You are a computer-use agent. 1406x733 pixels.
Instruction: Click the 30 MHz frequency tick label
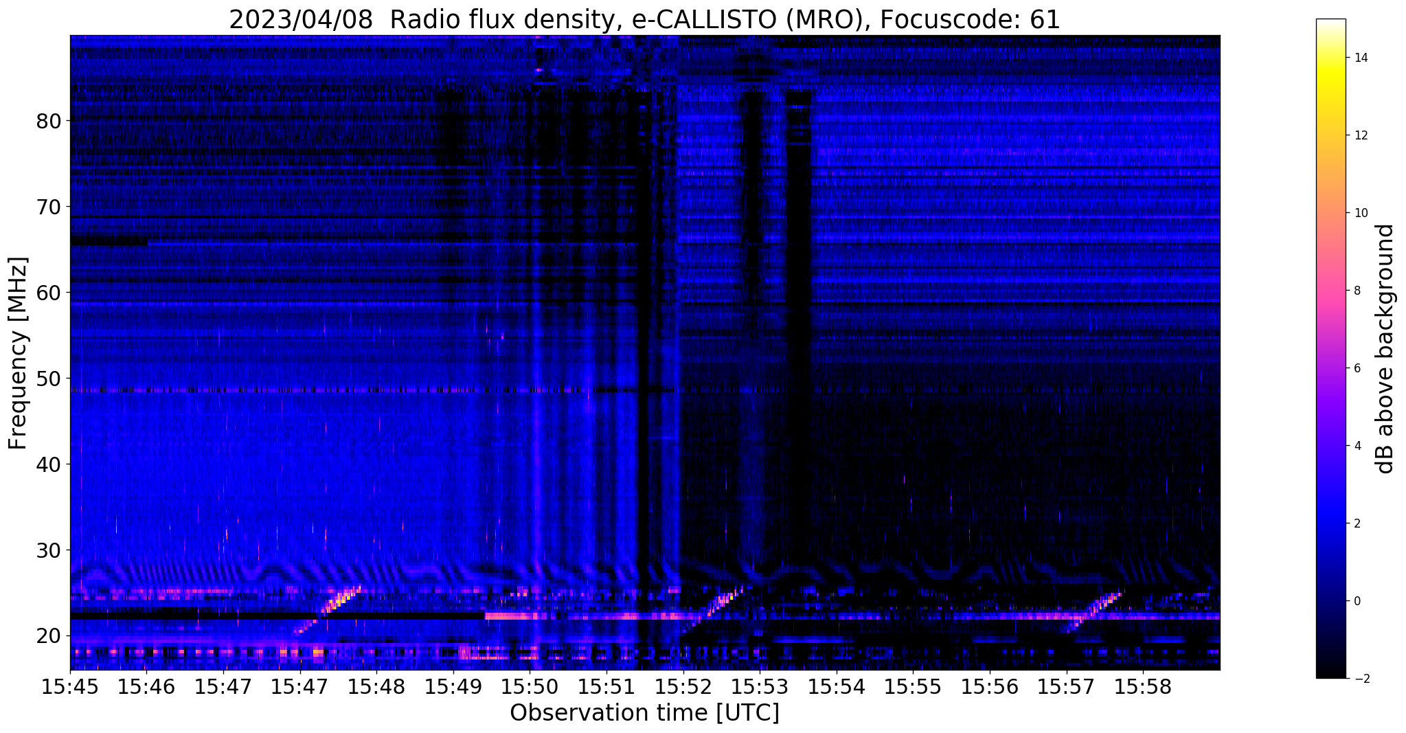(x=49, y=550)
